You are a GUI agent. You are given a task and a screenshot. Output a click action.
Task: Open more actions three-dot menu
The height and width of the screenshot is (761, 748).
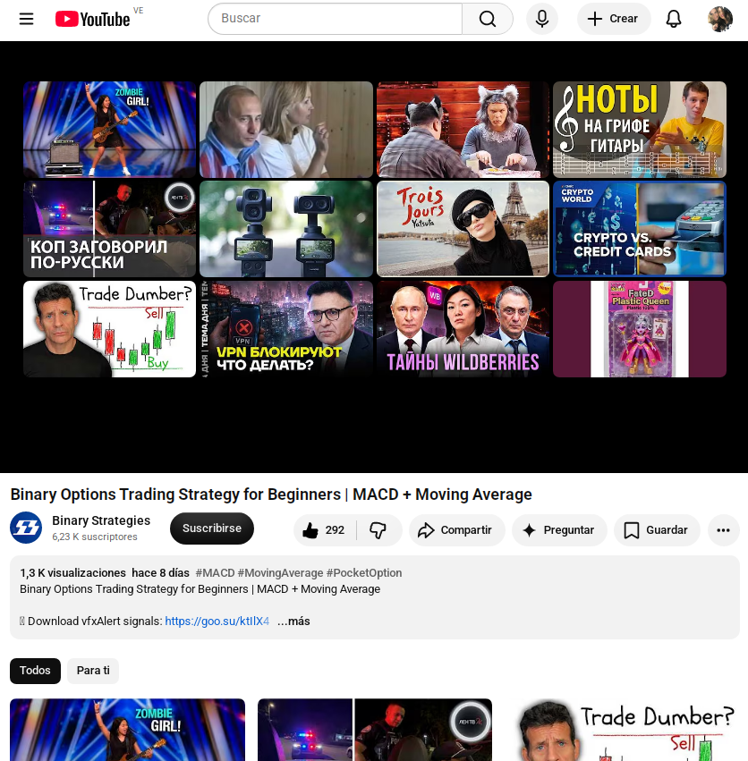click(x=723, y=530)
